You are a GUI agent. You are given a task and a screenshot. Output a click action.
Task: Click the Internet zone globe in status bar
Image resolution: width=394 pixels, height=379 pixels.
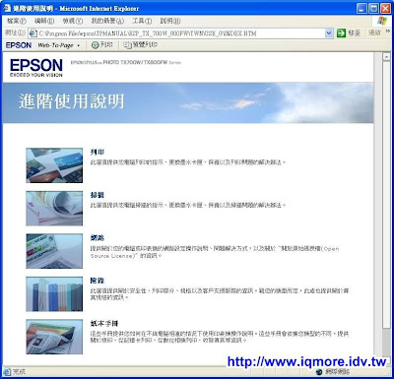click(x=319, y=372)
